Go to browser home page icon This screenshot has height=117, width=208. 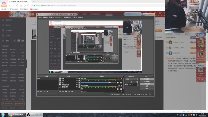21,5
